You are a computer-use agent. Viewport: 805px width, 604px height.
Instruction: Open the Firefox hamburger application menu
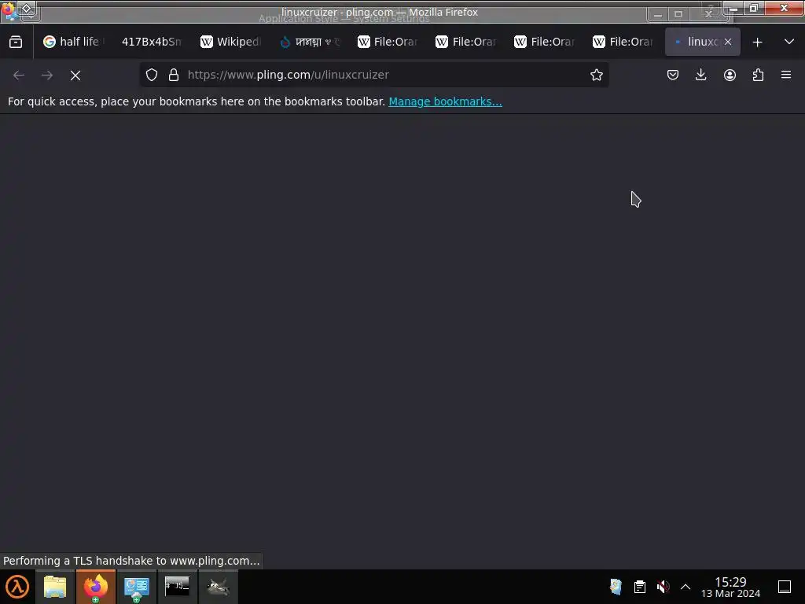pyautogui.click(x=786, y=75)
